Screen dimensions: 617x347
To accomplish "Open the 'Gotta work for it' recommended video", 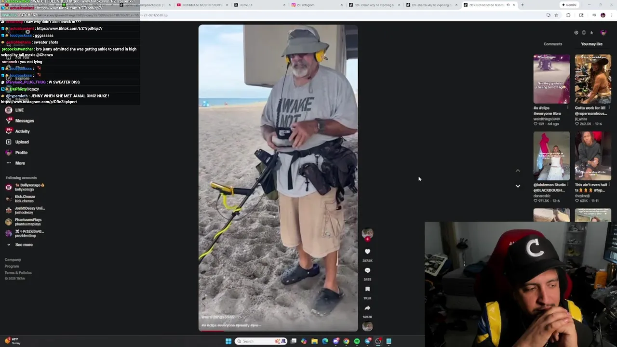I will 593,79.
